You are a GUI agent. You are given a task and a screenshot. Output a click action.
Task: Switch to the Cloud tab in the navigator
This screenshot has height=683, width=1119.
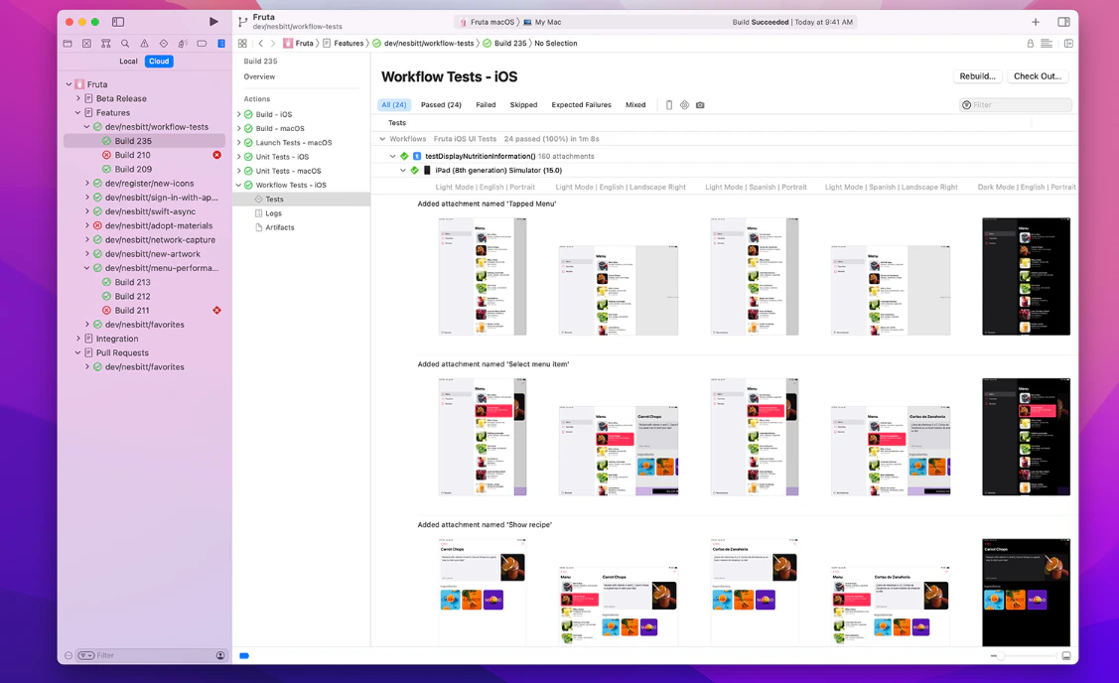(x=158, y=61)
